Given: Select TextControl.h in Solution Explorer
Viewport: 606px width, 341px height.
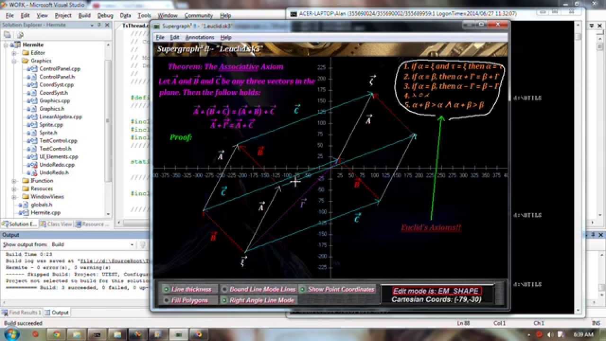Looking at the screenshot, I should tap(55, 149).
